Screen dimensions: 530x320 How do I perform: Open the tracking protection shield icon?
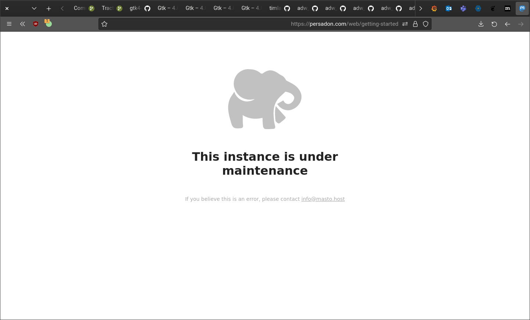click(x=426, y=24)
